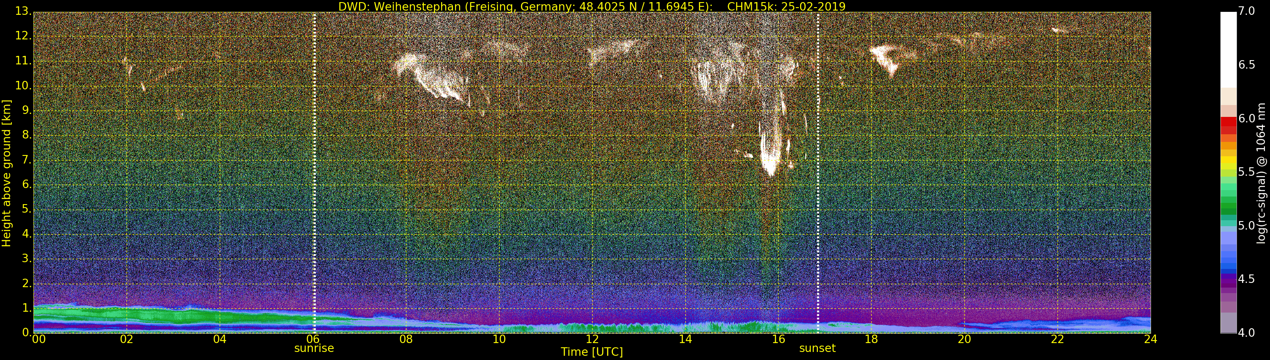Click the "Height above ground [km]" axis label
This screenshot has width=1270, height=360.
[6, 173]
